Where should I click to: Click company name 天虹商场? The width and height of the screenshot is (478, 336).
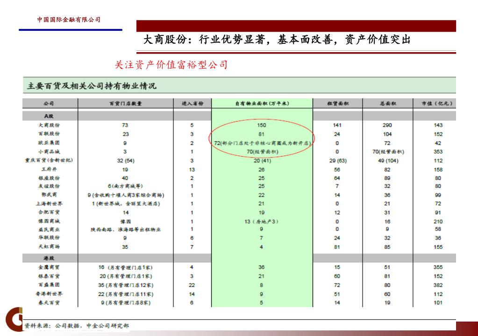tap(49, 247)
